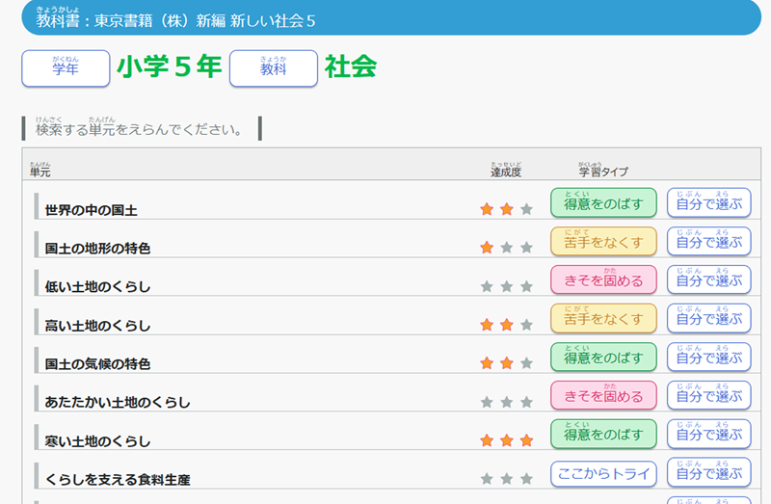The width and height of the screenshot is (771, 504).
Task: Click ここからトライ for くらしを支える食料生産
Action: 603,473
